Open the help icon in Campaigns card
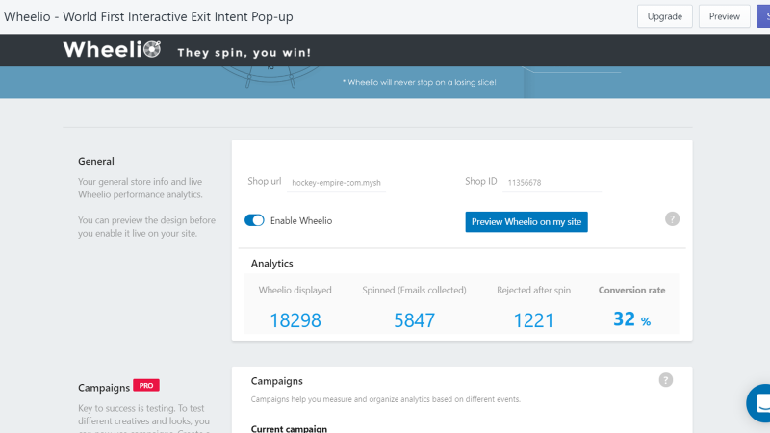 click(x=666, y=380)
